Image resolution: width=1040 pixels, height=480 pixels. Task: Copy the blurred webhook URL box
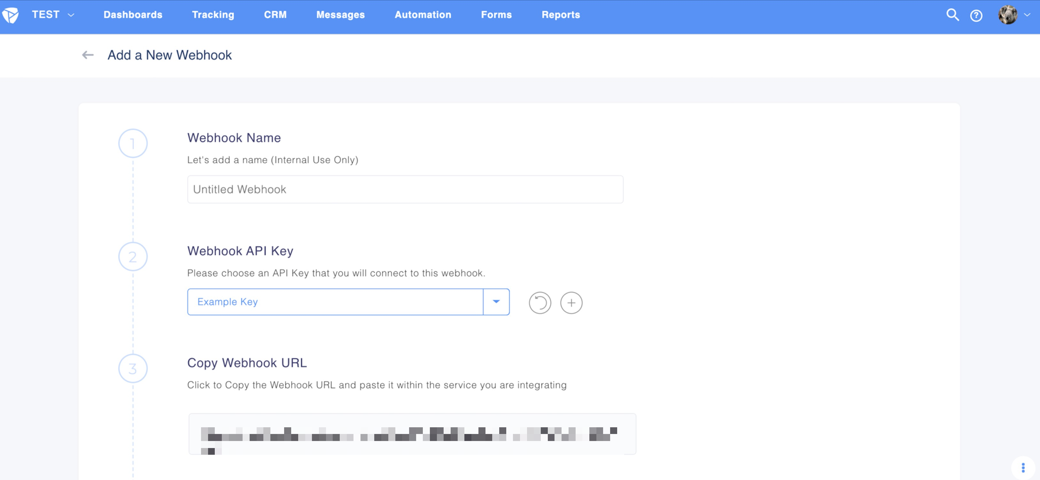click(412, 434)
